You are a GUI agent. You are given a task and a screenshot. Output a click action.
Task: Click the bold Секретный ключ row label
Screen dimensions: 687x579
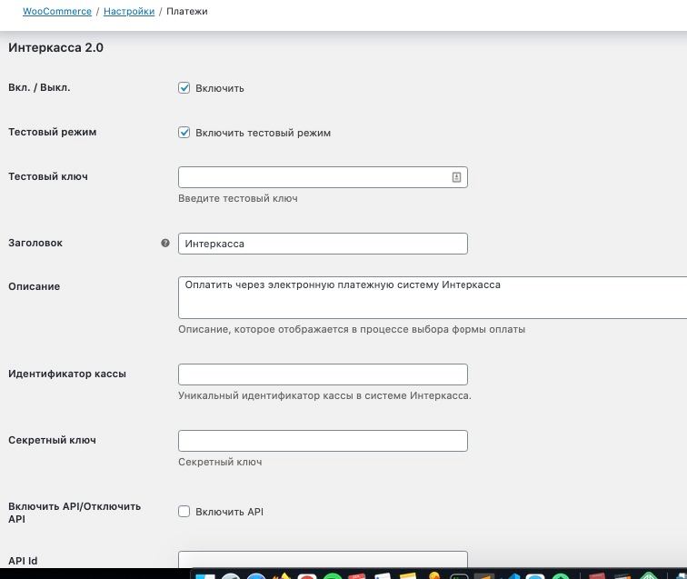tap(52, 440)
